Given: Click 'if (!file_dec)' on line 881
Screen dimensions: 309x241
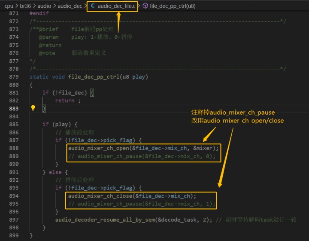Looking at the screenshot, I should click(65, 92).
